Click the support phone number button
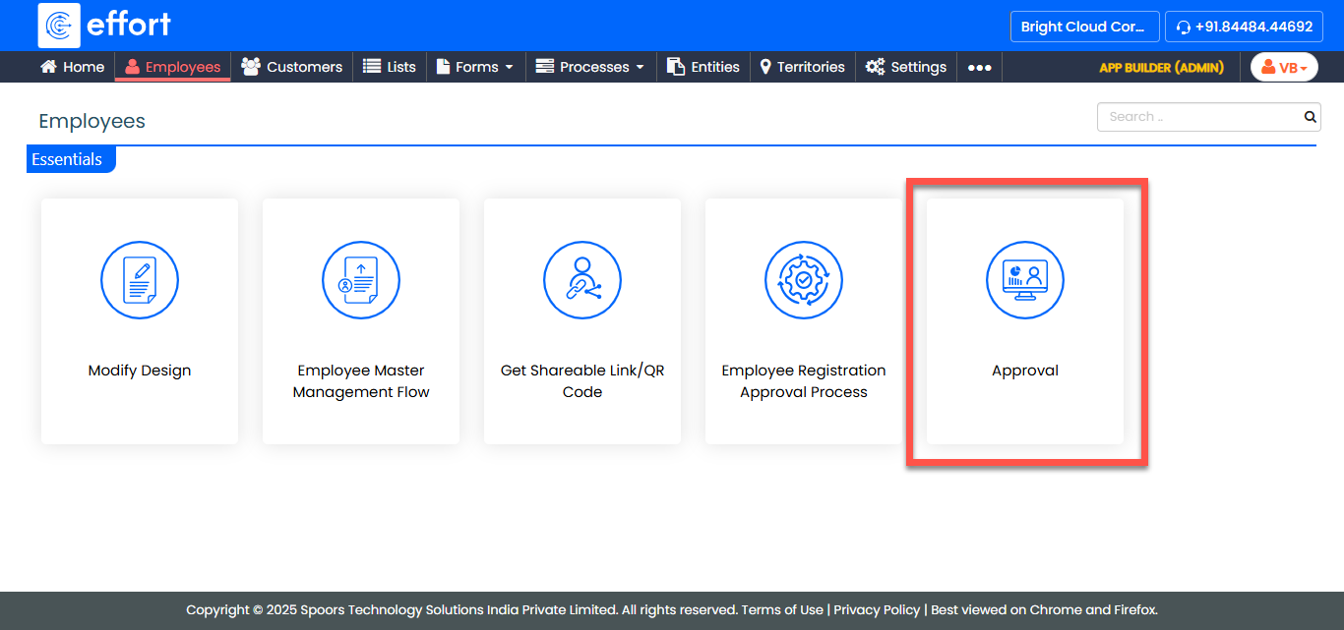 click(1244, 27)
